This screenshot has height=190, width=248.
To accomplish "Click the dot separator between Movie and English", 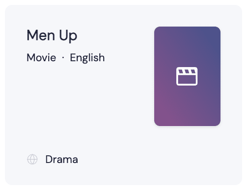I will [x=63, y=58].
